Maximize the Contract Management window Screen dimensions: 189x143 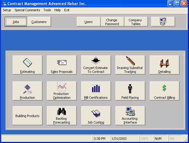177,3
